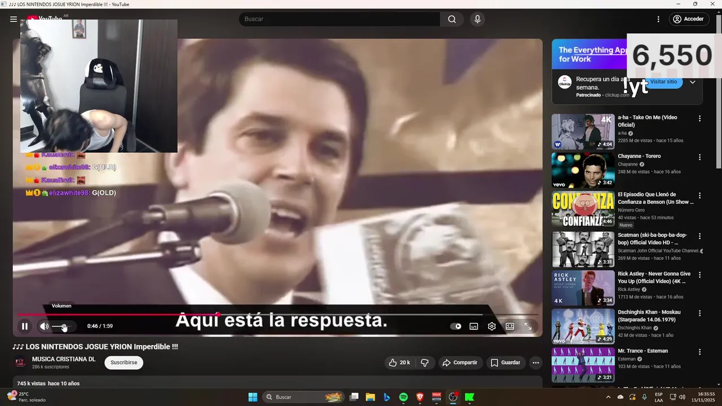Open the Scatman official video title
Screen dimensions: 722x406
coord(653,239)
